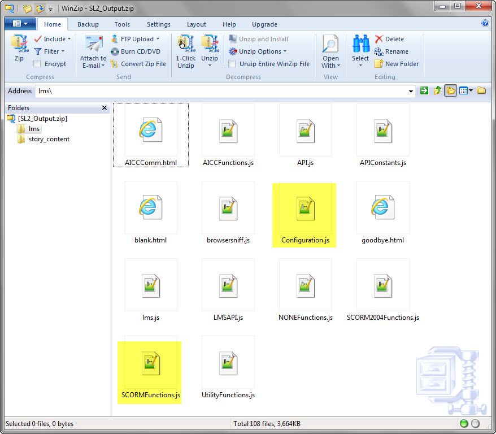Click Burn CD/DVD
Viewport: 496px width, 434px height.
(136, 51)
